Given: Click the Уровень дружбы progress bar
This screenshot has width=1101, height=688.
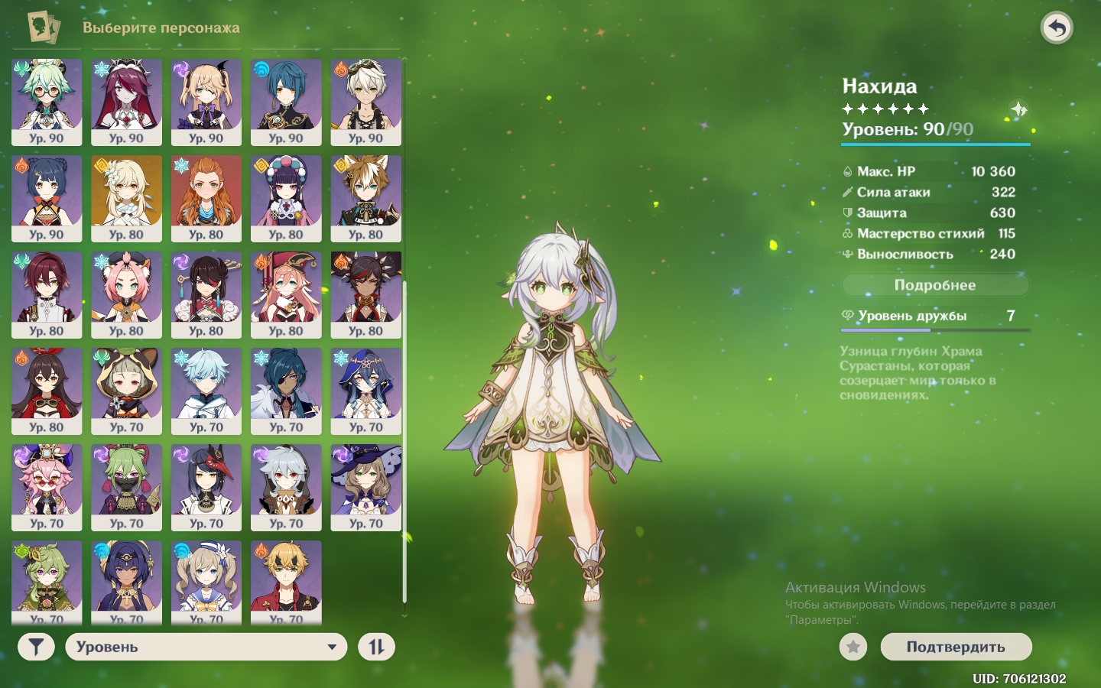Looking at the screenshot, I should [x=935, y=330].
